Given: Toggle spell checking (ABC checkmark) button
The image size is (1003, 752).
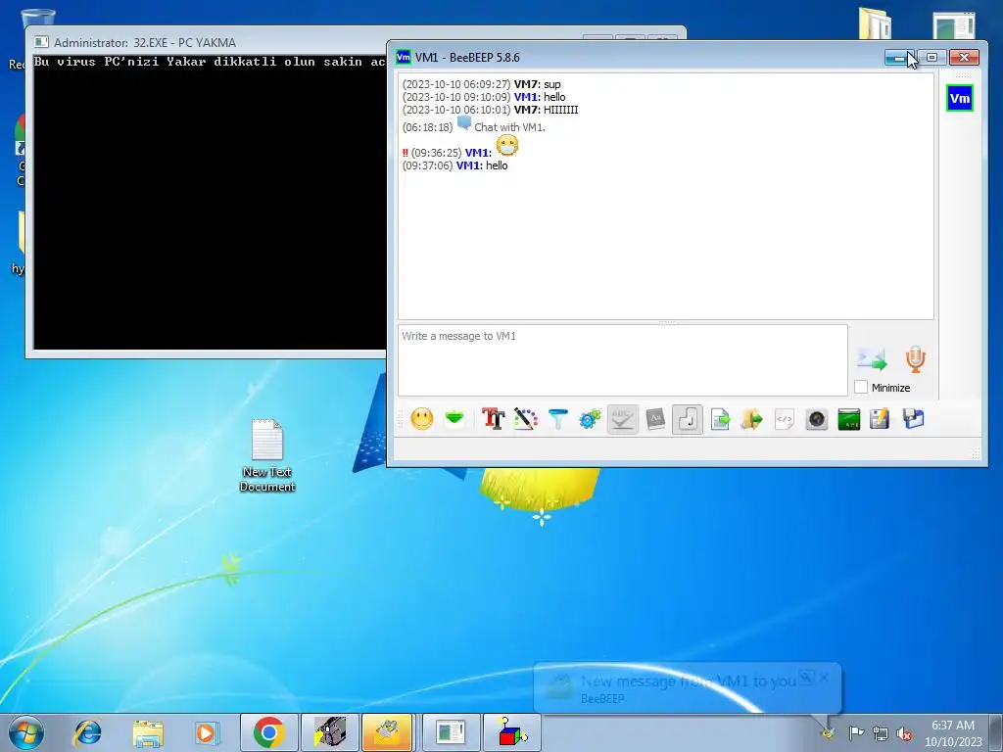Looking at the screenshot, I should coord(622,419).
